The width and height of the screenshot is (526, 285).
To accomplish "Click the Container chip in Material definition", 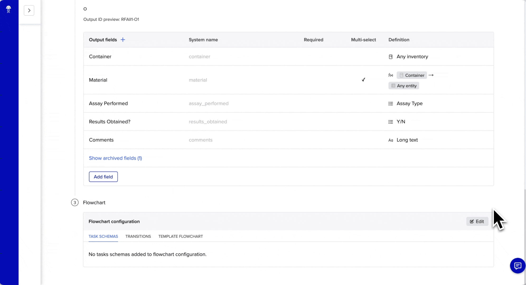I will 412,75.
